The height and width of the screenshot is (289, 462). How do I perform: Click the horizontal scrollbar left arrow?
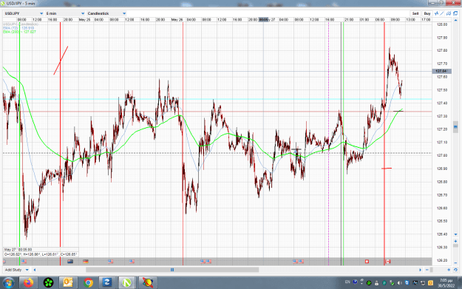coord(35,270)
